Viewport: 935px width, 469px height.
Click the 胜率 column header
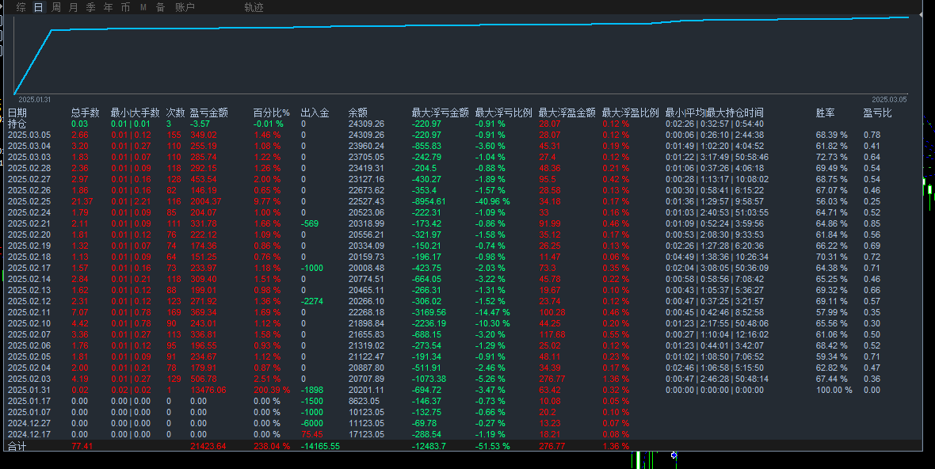(x=826, y=112)
